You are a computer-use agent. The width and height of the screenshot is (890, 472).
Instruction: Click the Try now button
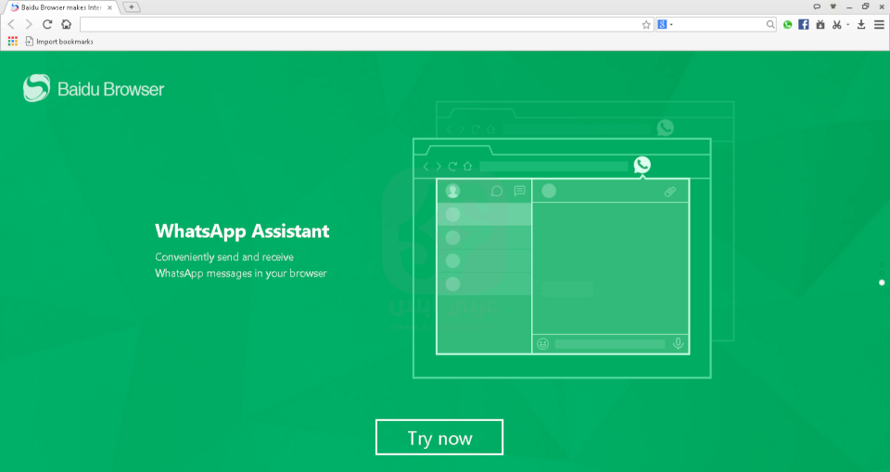click(x=439, y=438)
